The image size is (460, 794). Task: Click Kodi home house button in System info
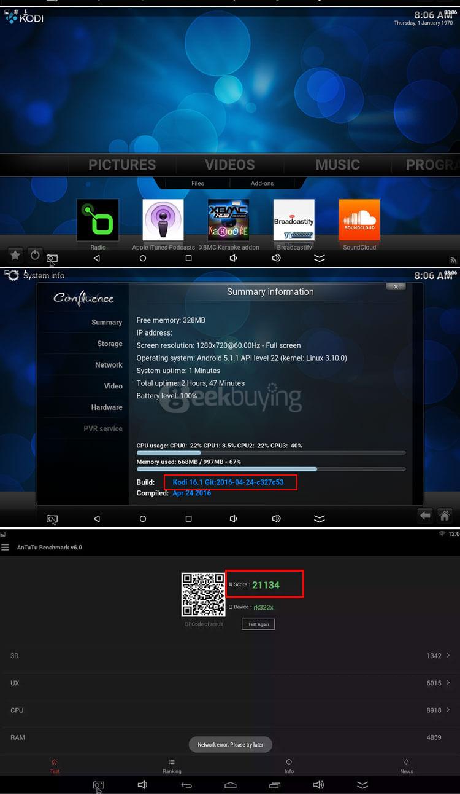[445, 516]
